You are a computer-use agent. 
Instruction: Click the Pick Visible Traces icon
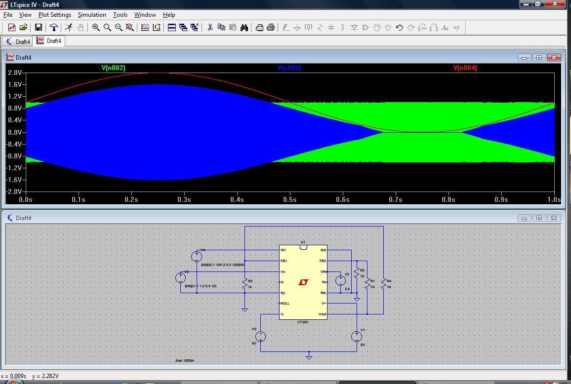145,28
